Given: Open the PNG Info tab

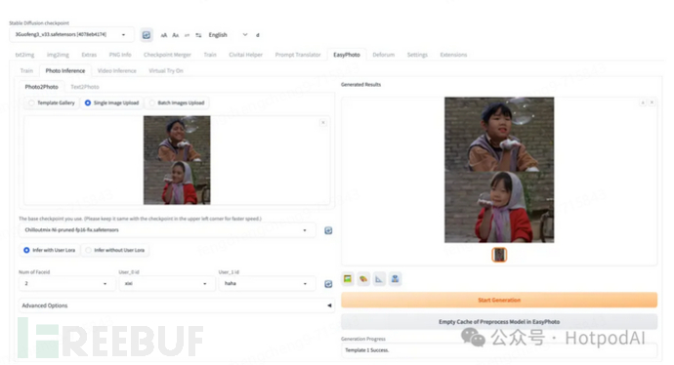Looking at the screenshot, I should pos(120,55).
